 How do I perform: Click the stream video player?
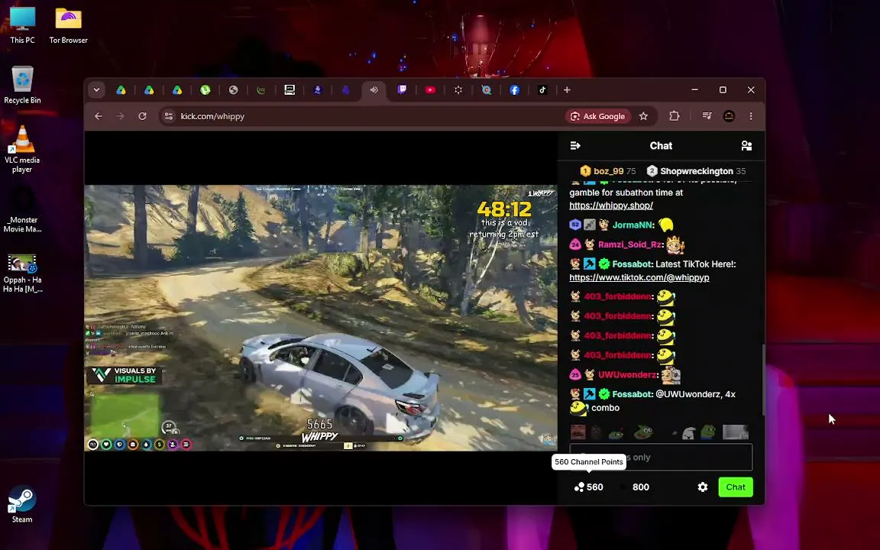321,318
